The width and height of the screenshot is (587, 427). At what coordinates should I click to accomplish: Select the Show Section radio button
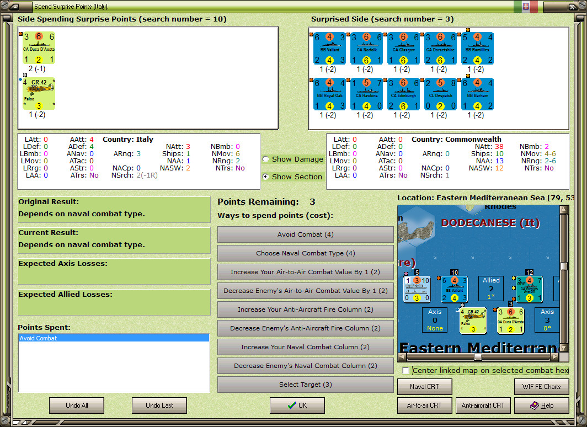pos(266,177)
